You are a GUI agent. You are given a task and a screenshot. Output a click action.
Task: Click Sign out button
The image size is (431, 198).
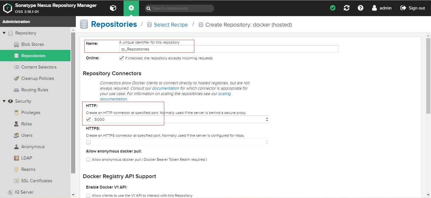(x=413, y=8)
